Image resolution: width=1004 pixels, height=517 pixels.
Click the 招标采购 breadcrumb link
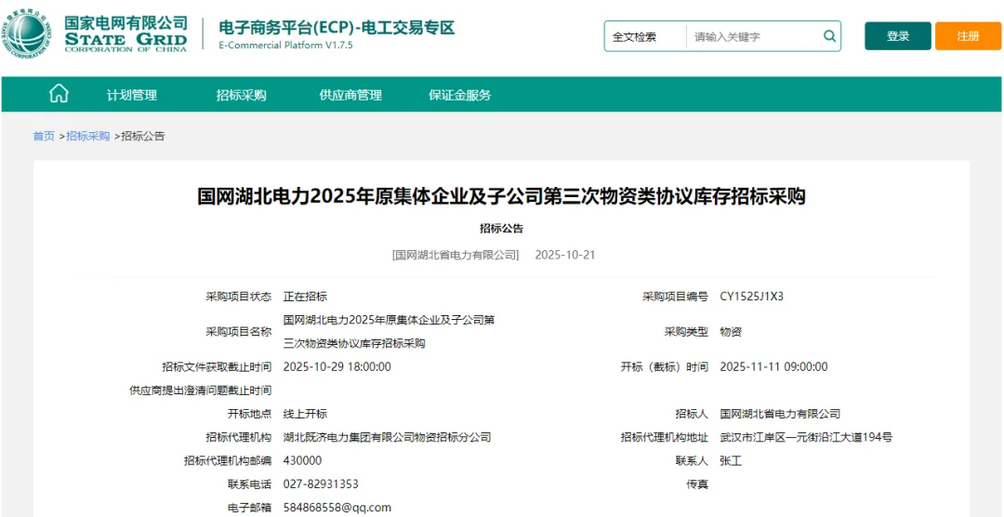[87, 136]
